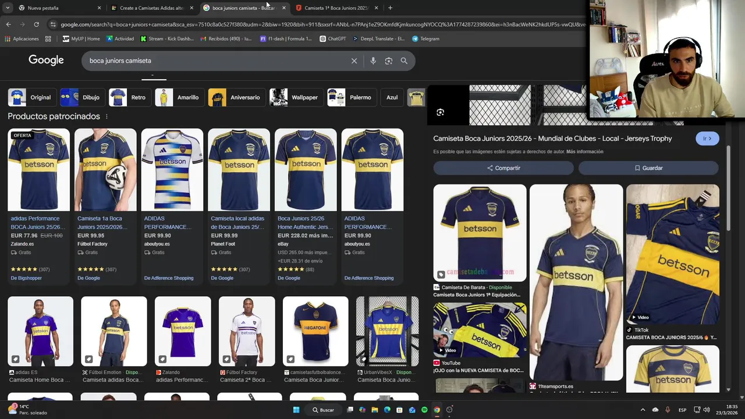Click the Compartir button
This screenshot has width=745, height=419.
(x=503, y=168)
